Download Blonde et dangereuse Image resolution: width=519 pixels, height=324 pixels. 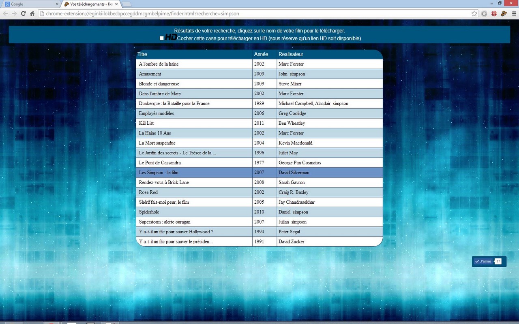point(159,84)
